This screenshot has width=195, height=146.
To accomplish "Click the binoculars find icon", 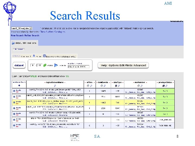I will coord(34,56).
